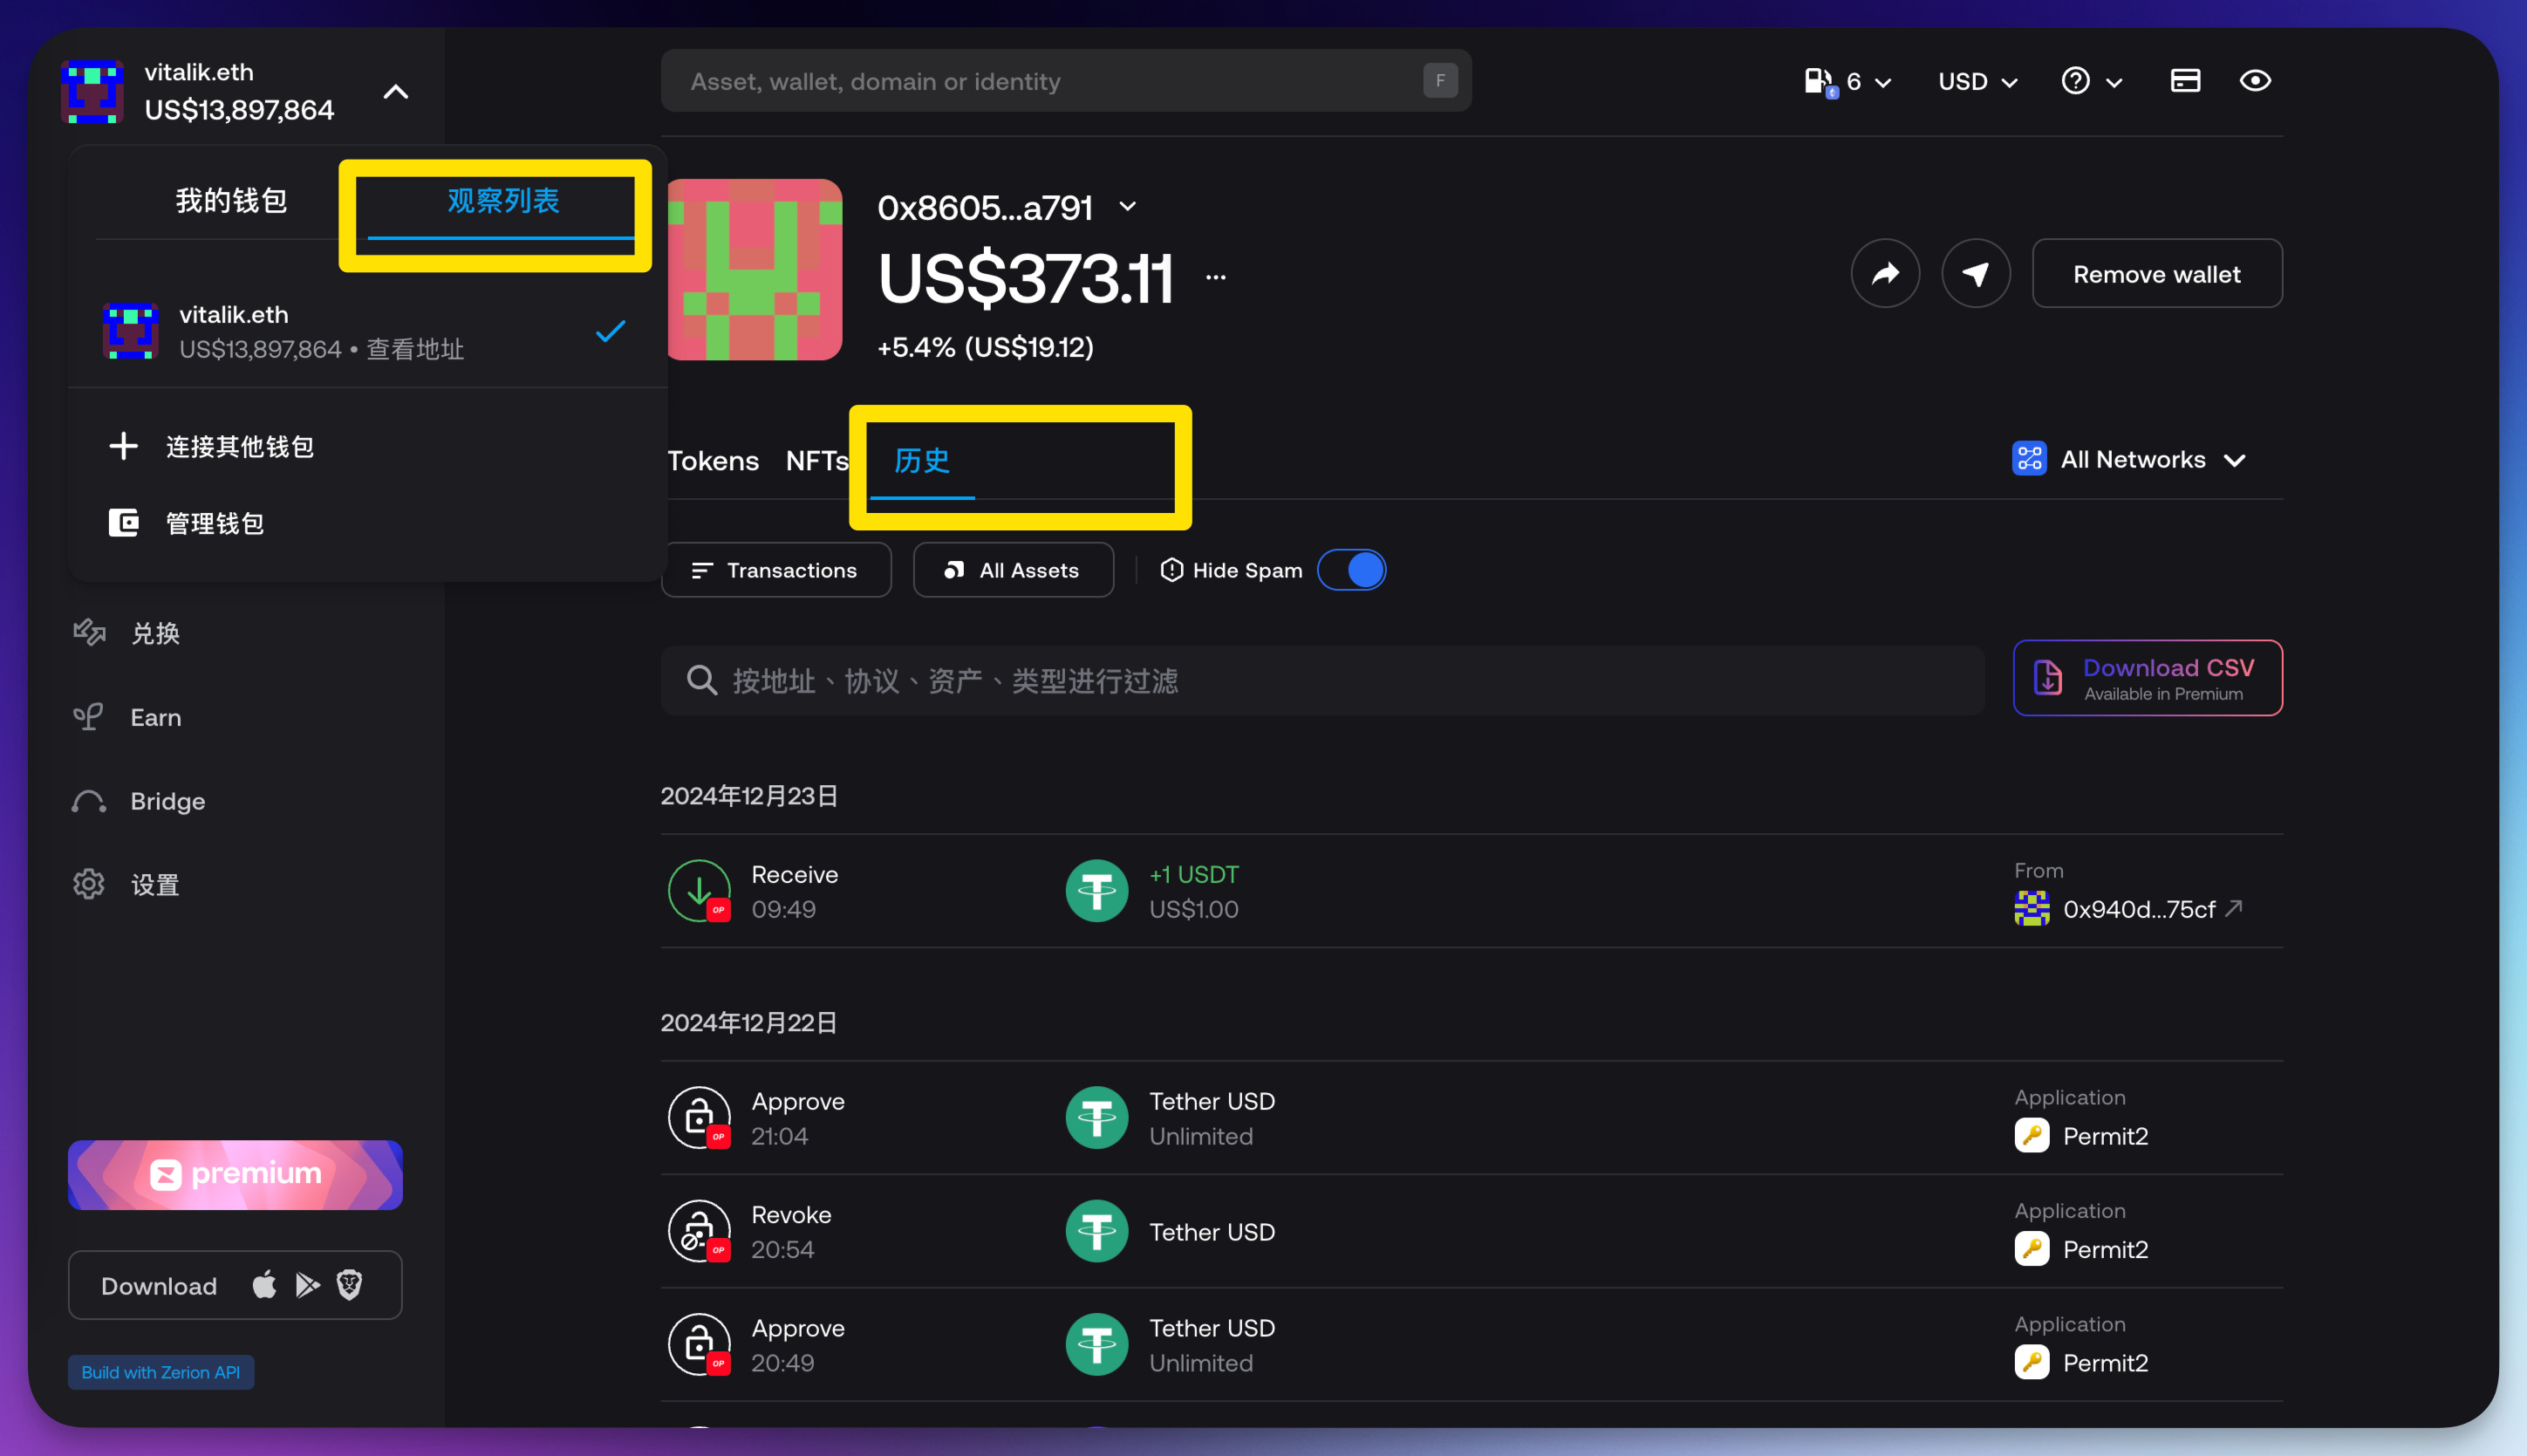Click the Hide Spam shield icon
Viewport: 2527px width, 1456px height.
[1171, 570]
